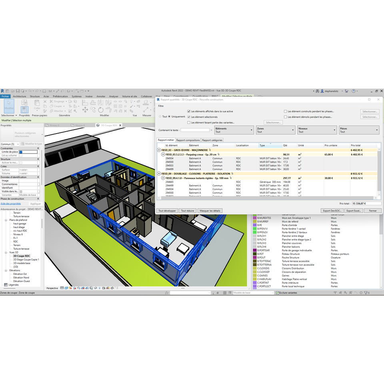Select the 'Uniquement' radio button

point(169,116)
